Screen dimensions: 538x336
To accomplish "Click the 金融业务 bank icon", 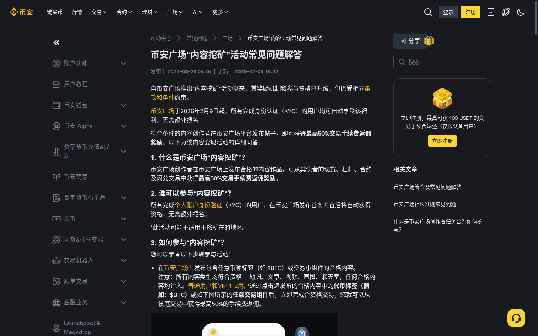I will coord(56,302).
